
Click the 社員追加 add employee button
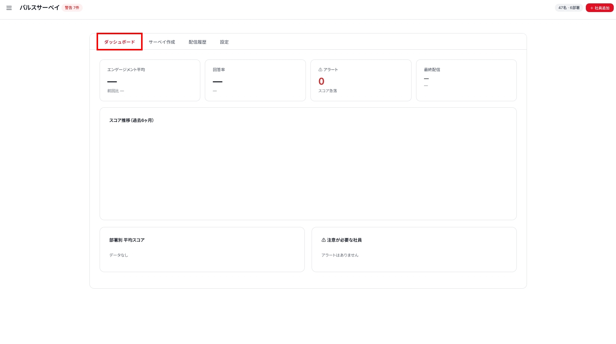point(599,8)
